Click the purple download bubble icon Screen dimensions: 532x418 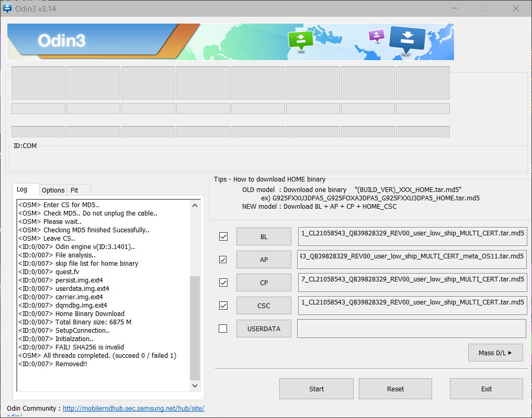376,36
